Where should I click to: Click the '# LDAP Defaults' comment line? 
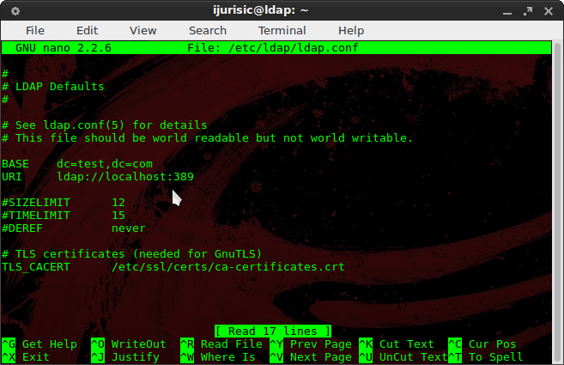(53, 87)
